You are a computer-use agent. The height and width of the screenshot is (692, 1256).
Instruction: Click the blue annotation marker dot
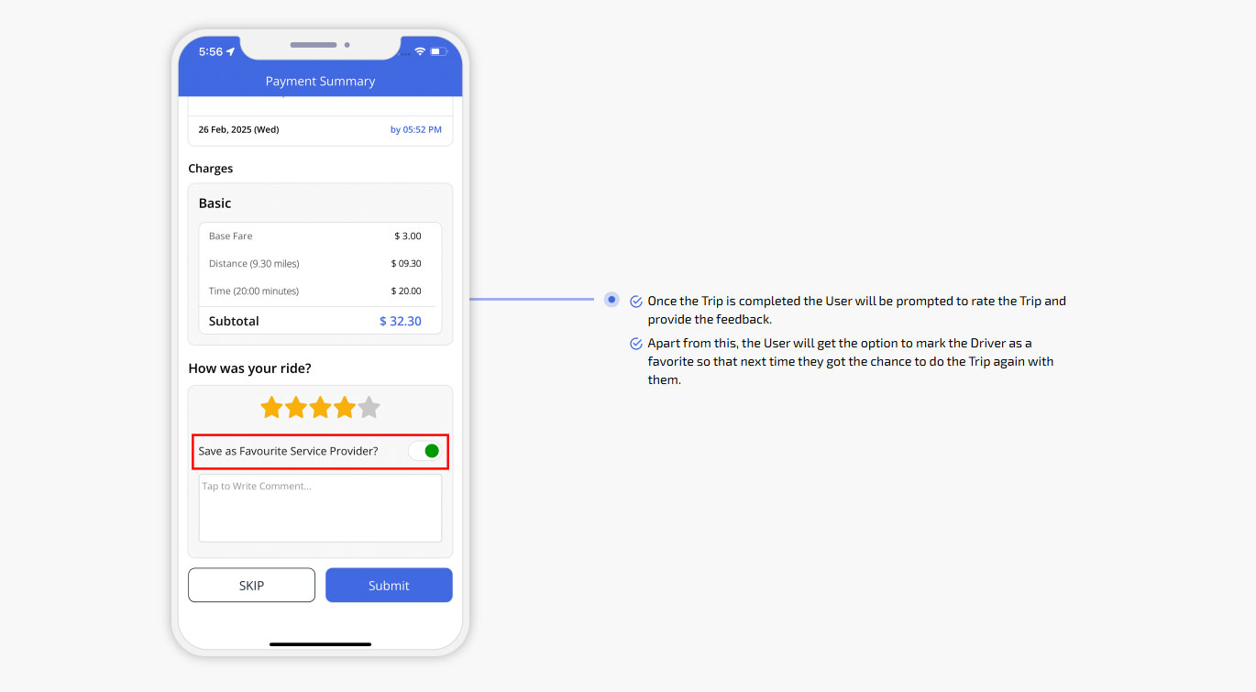[x=611, y=299]
